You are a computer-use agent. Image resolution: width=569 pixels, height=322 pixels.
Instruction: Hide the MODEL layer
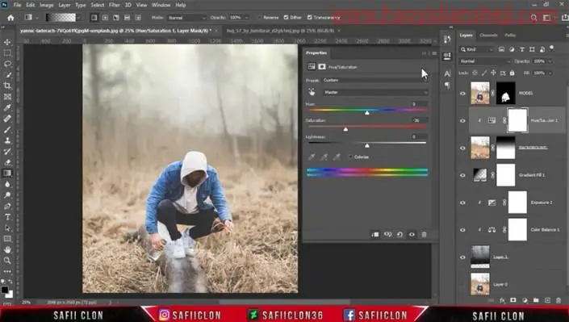[x=462, y=94]
